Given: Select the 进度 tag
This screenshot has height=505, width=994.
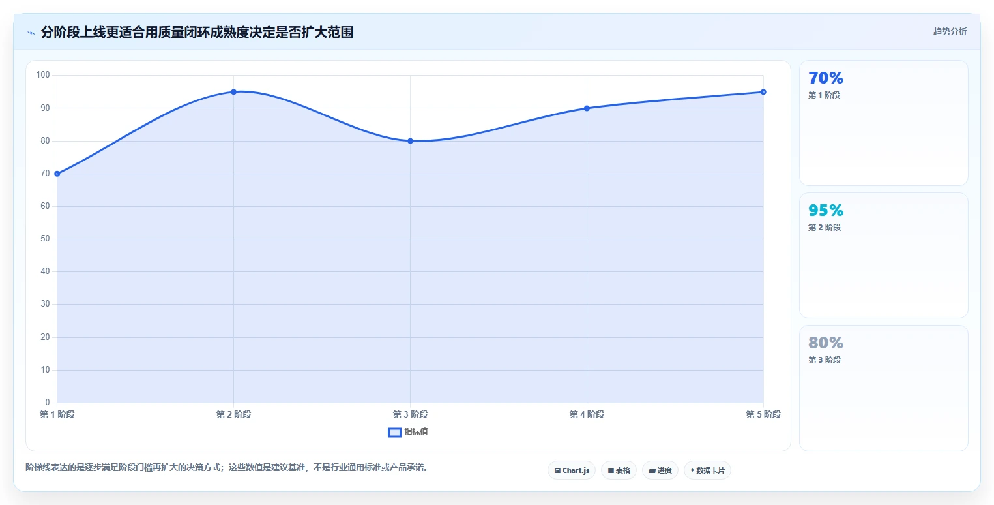Looking at the screenshot, I should click(660, 470).
